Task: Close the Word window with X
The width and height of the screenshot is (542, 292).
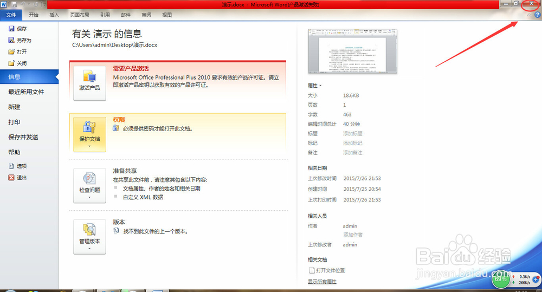Action: (531, 4)
